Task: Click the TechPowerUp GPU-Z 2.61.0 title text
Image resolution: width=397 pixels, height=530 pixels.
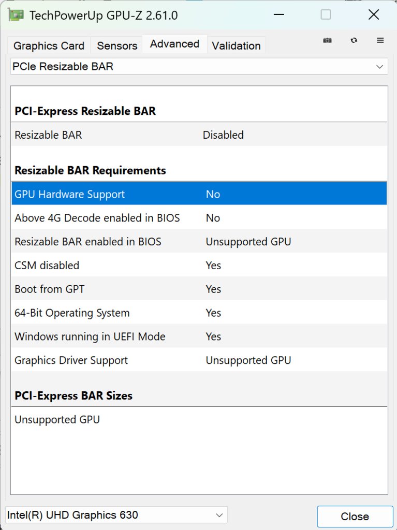Action: point(104,16)
